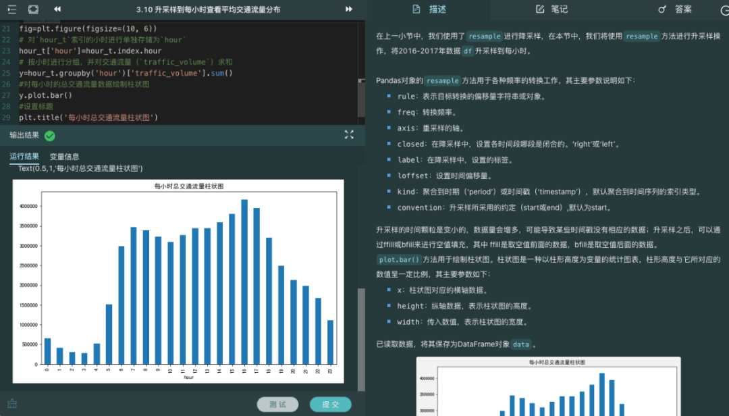This screenshot has height=416, width=729.
Task: Switch to the 答案 answer tab
Action: click(x=675, y=9)
